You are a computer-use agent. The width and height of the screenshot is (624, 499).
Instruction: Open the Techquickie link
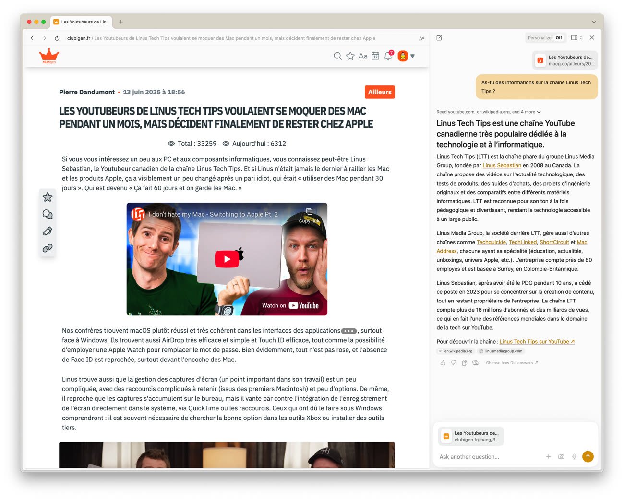point(491,242)
